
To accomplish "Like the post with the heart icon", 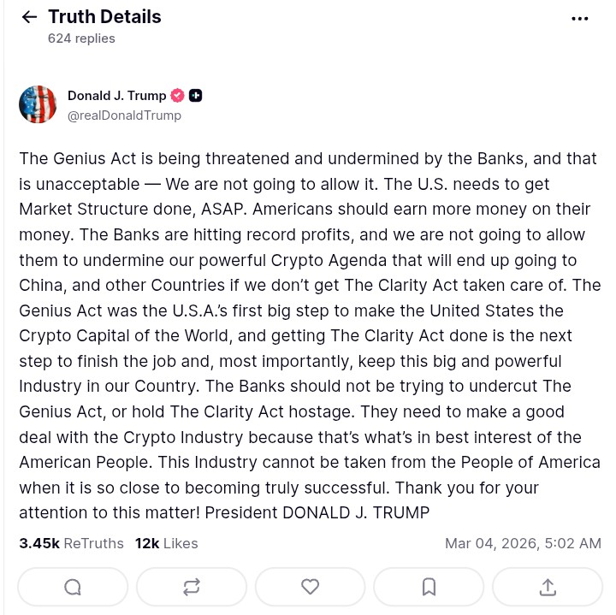I will click(311, 587).
